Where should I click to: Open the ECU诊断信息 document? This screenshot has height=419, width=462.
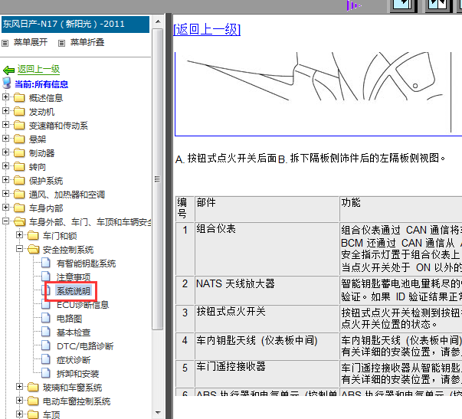pos(83,305)
